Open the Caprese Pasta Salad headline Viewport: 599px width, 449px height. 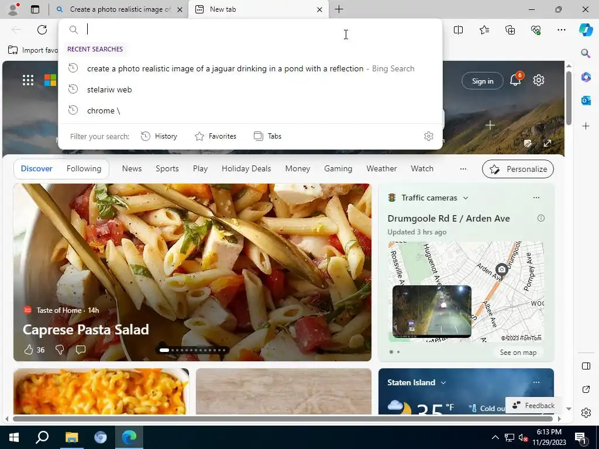coord(85,330)
